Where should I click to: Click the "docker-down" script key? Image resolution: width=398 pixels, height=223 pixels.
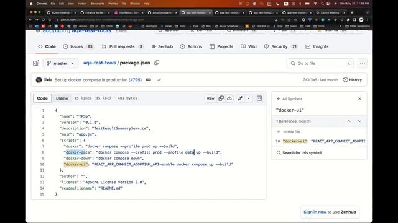point(78,159)
